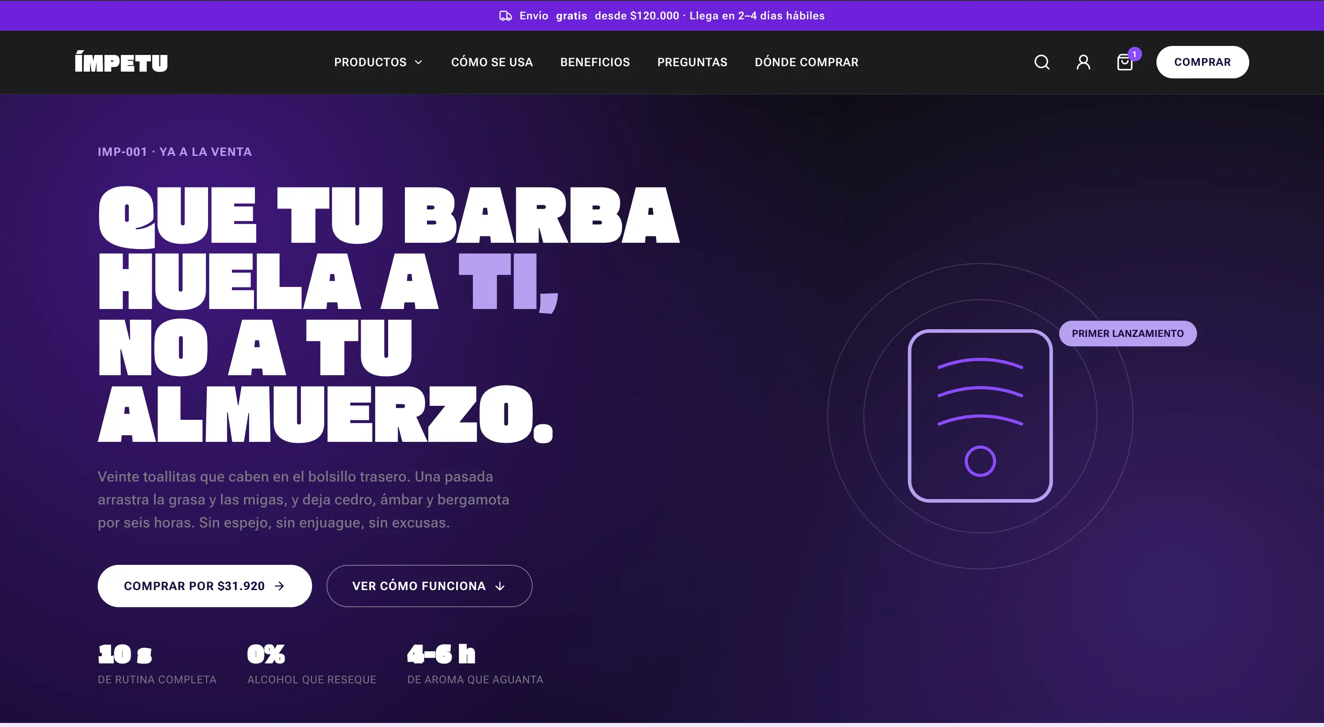Image resolution: width=1324 pixels, height=727 pixels.
Task: Click the cart badge showing 1
Action: (x=1134, y=54)
